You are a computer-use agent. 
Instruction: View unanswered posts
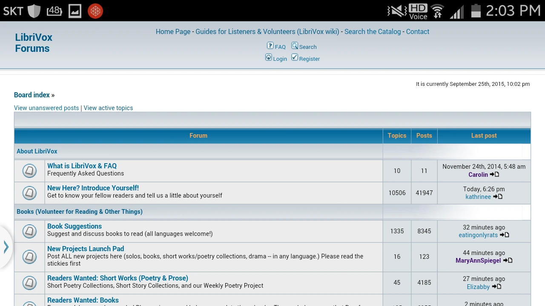(46, 108)
